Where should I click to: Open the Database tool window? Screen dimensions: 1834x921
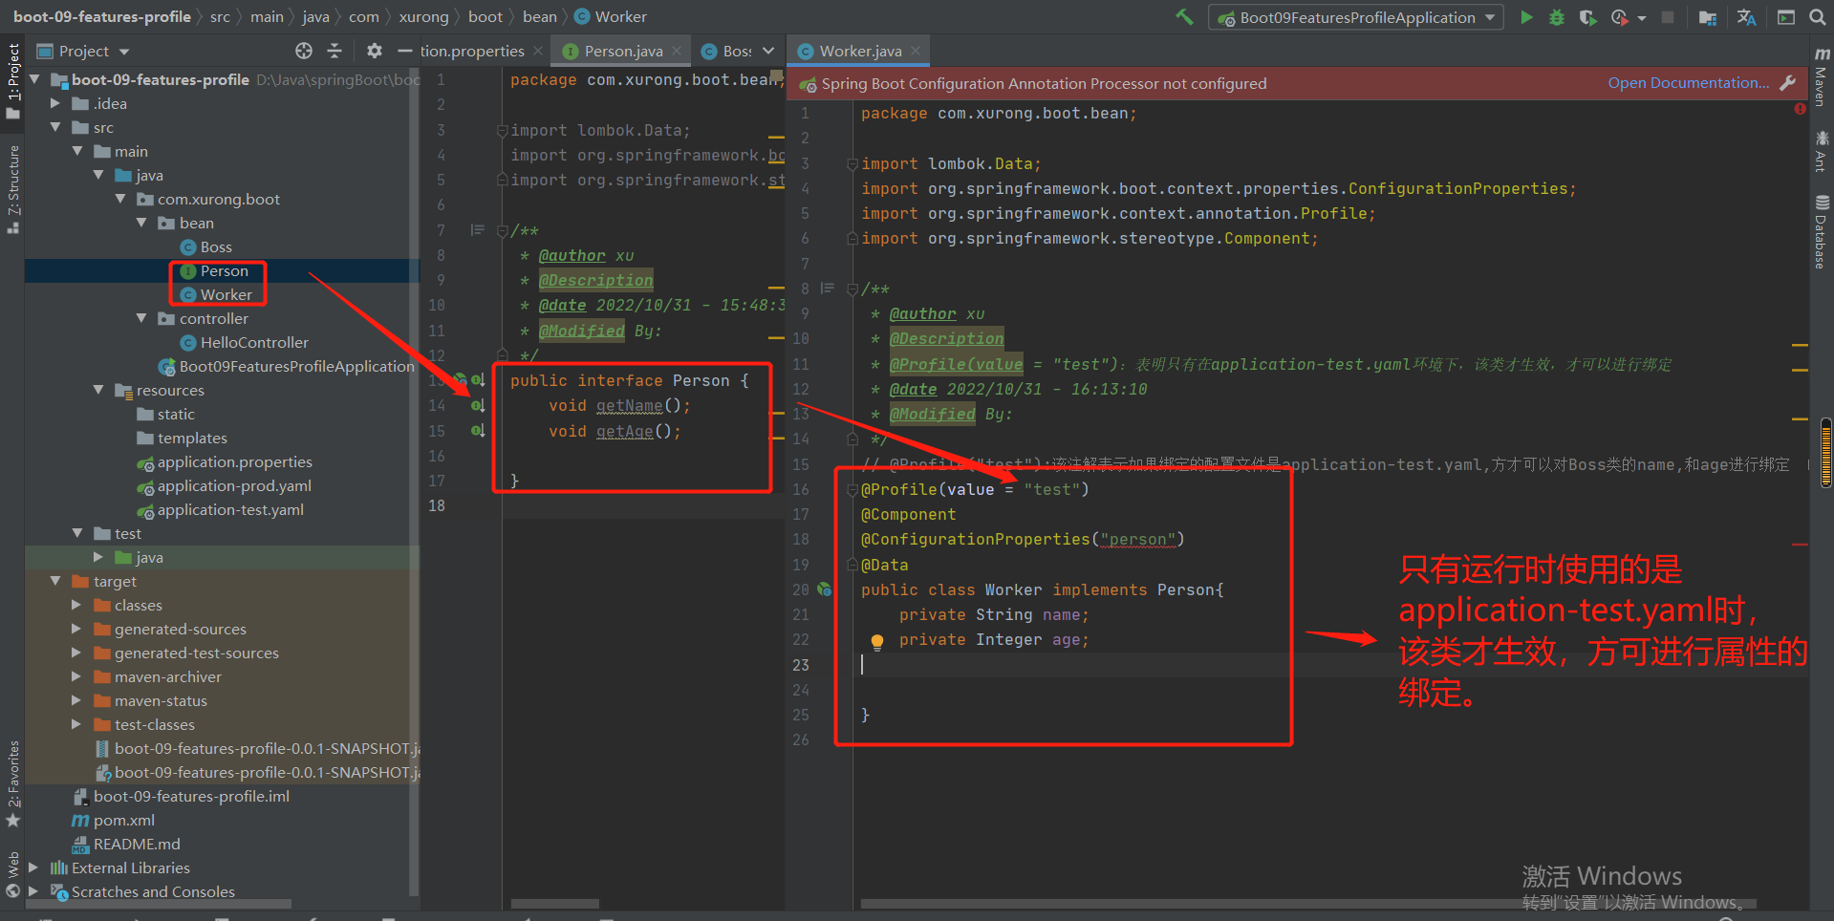pos(1822,232)
